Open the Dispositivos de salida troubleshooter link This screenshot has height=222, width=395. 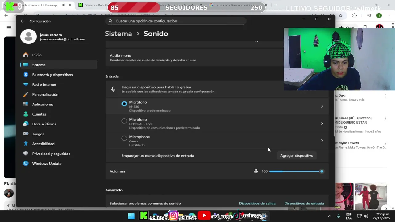257,203
